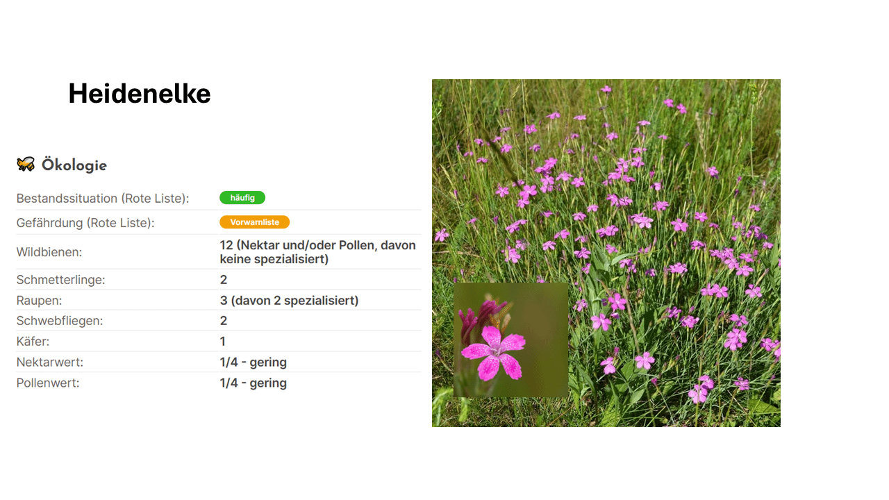Select the Bestandssituation (Rote Liste) label

pyautogui.click(x=103, y=199)
